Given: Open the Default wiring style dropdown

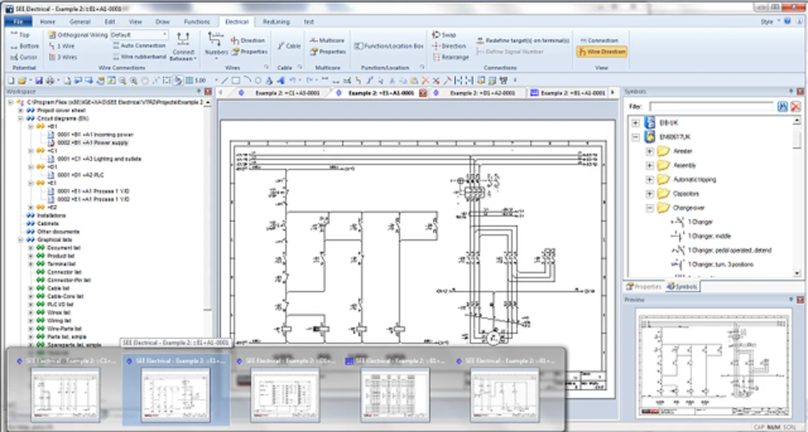Looking at the screenshot, I should 139,35.
